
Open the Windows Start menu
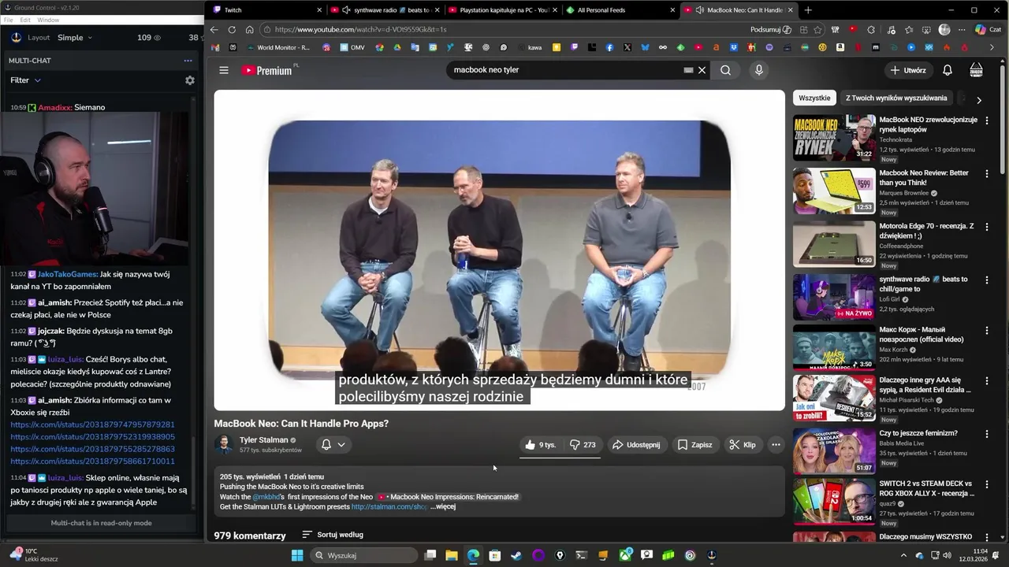coord(297,555)
